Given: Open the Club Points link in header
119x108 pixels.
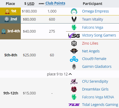Looking at the screenshot, I should tap(55, 3).
